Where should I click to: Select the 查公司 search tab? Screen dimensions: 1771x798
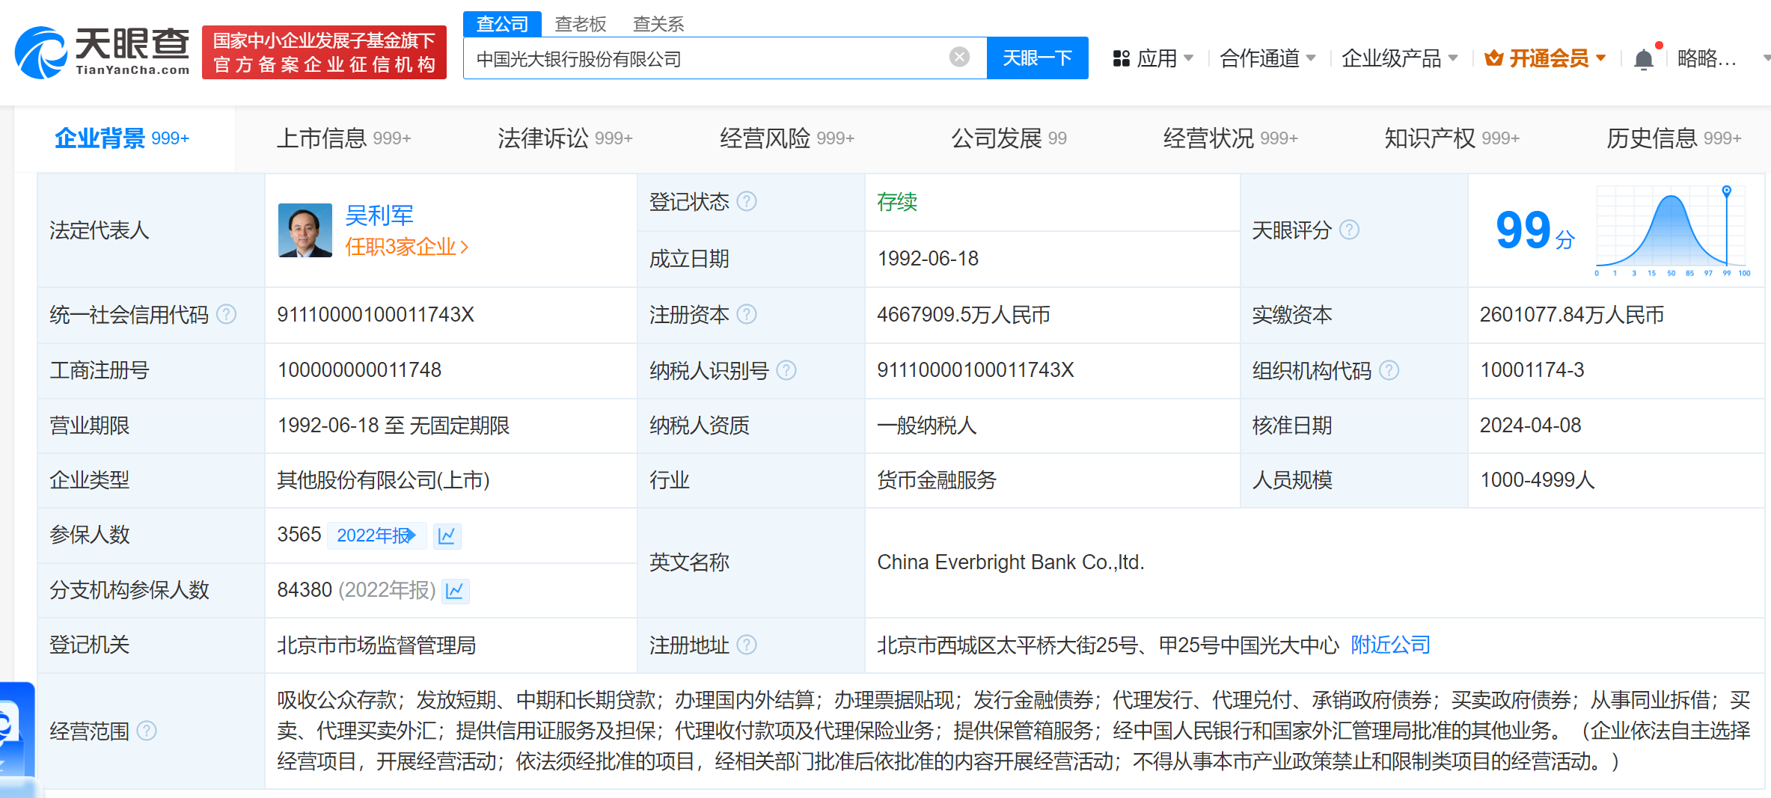tap(502, 24)
